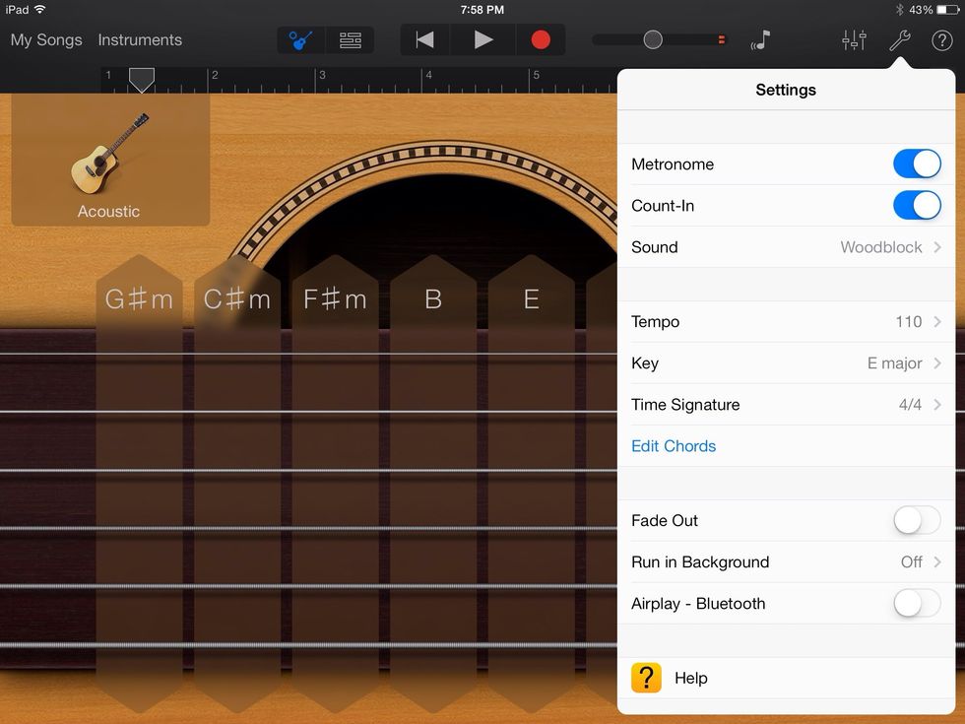Open Help from the Settings panel
This screenshot has height=724, width=965.
[x=690, y=678]
